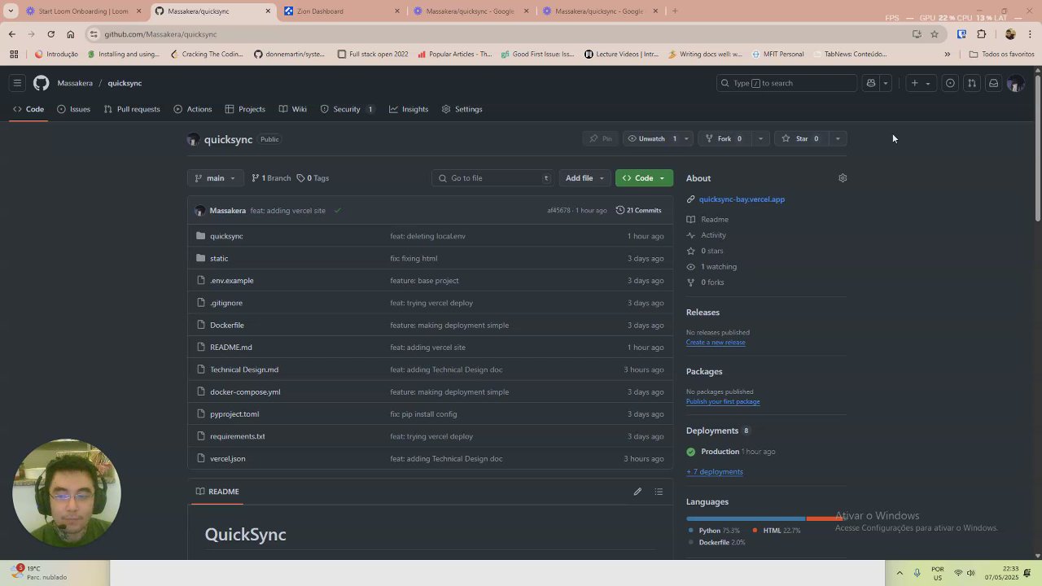Go to the Actions tab
Viewport: 1042px width, 586px height.
point(193,109)
